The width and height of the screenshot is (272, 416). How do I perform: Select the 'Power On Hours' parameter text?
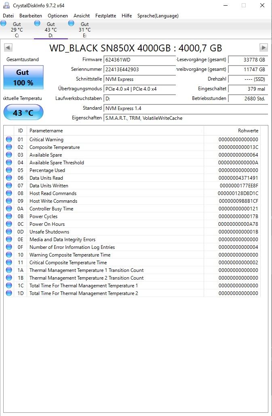pyautogui.click(x=47, y=224)
